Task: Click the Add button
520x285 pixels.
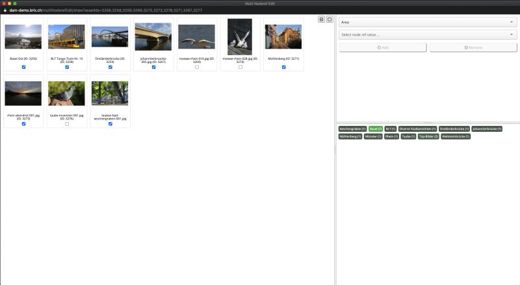Action: coord(383,47)
